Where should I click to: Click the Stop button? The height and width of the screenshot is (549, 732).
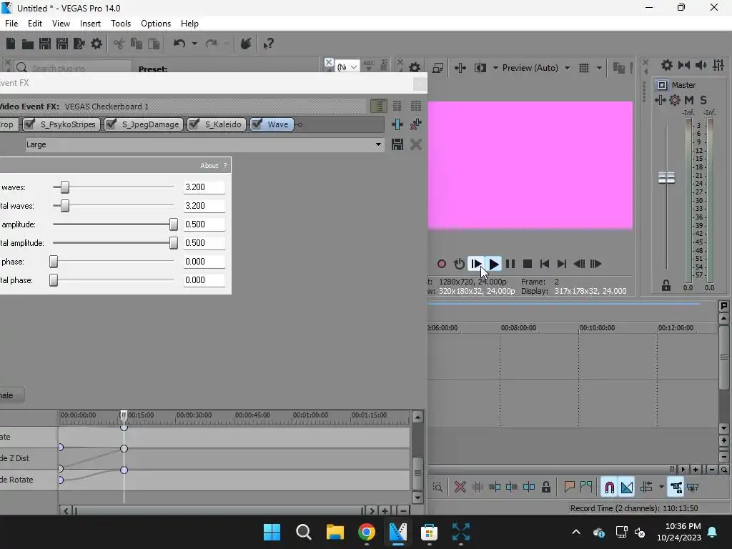coord(528,264)
